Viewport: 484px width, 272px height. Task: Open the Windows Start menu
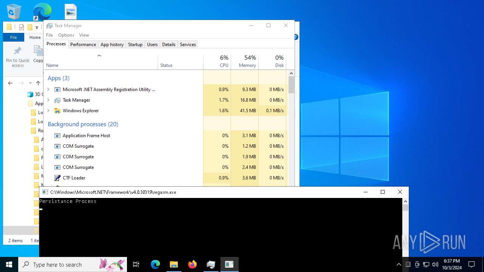pyautogui.click(x=9, y=264)
